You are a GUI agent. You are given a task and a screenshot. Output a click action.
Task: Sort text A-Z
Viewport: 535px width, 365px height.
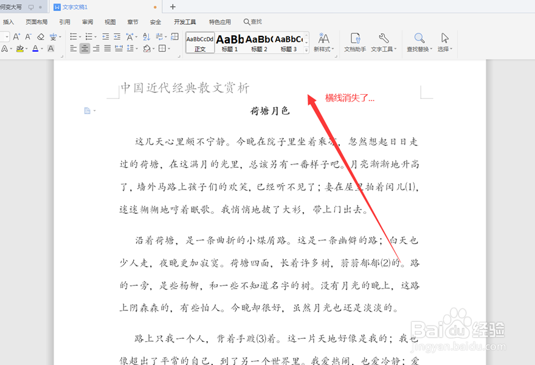[x=147, y=37]
